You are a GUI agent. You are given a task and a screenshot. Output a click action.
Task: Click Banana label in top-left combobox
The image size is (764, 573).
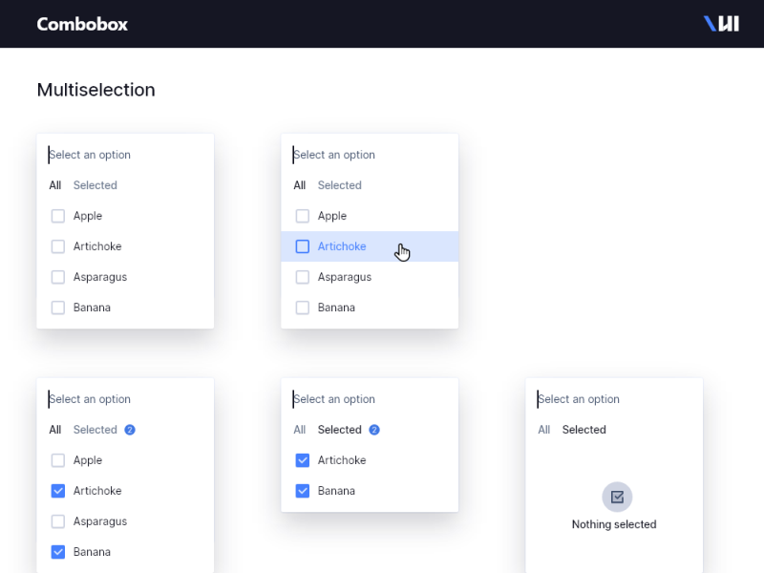(x=92, y=308)
